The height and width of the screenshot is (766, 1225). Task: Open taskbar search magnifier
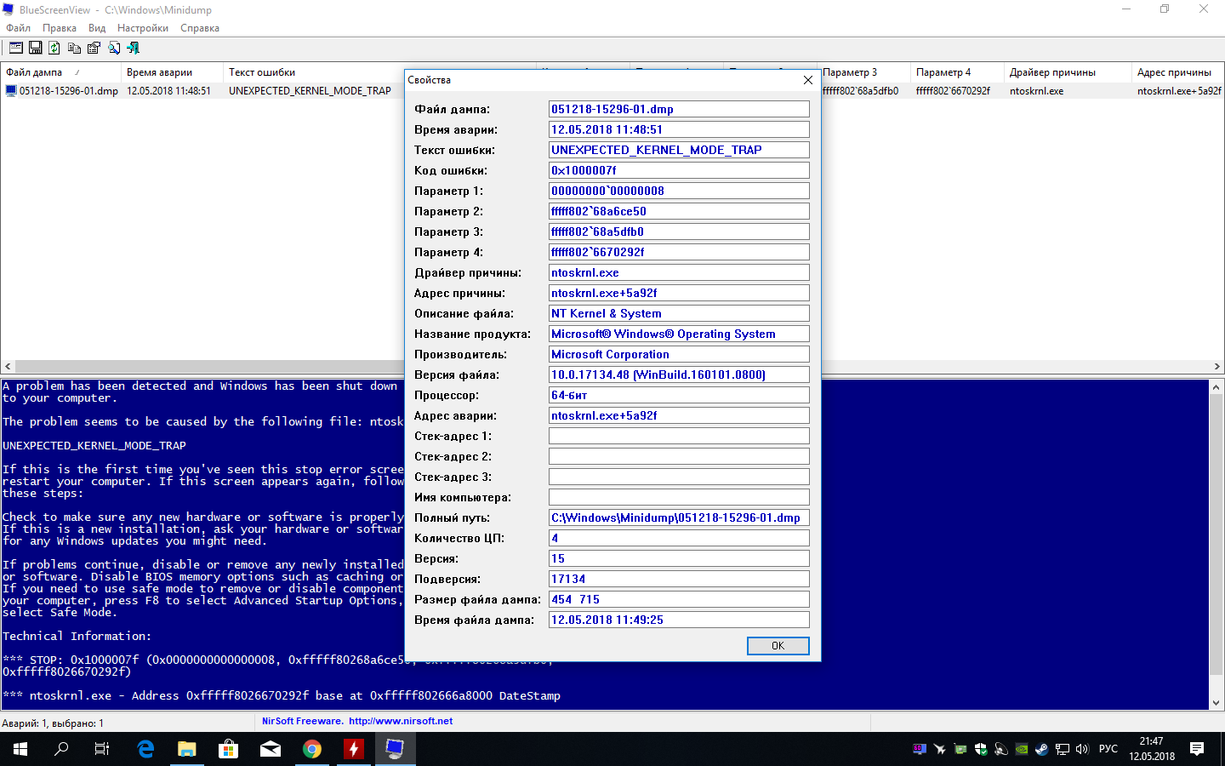pos(61,749)
